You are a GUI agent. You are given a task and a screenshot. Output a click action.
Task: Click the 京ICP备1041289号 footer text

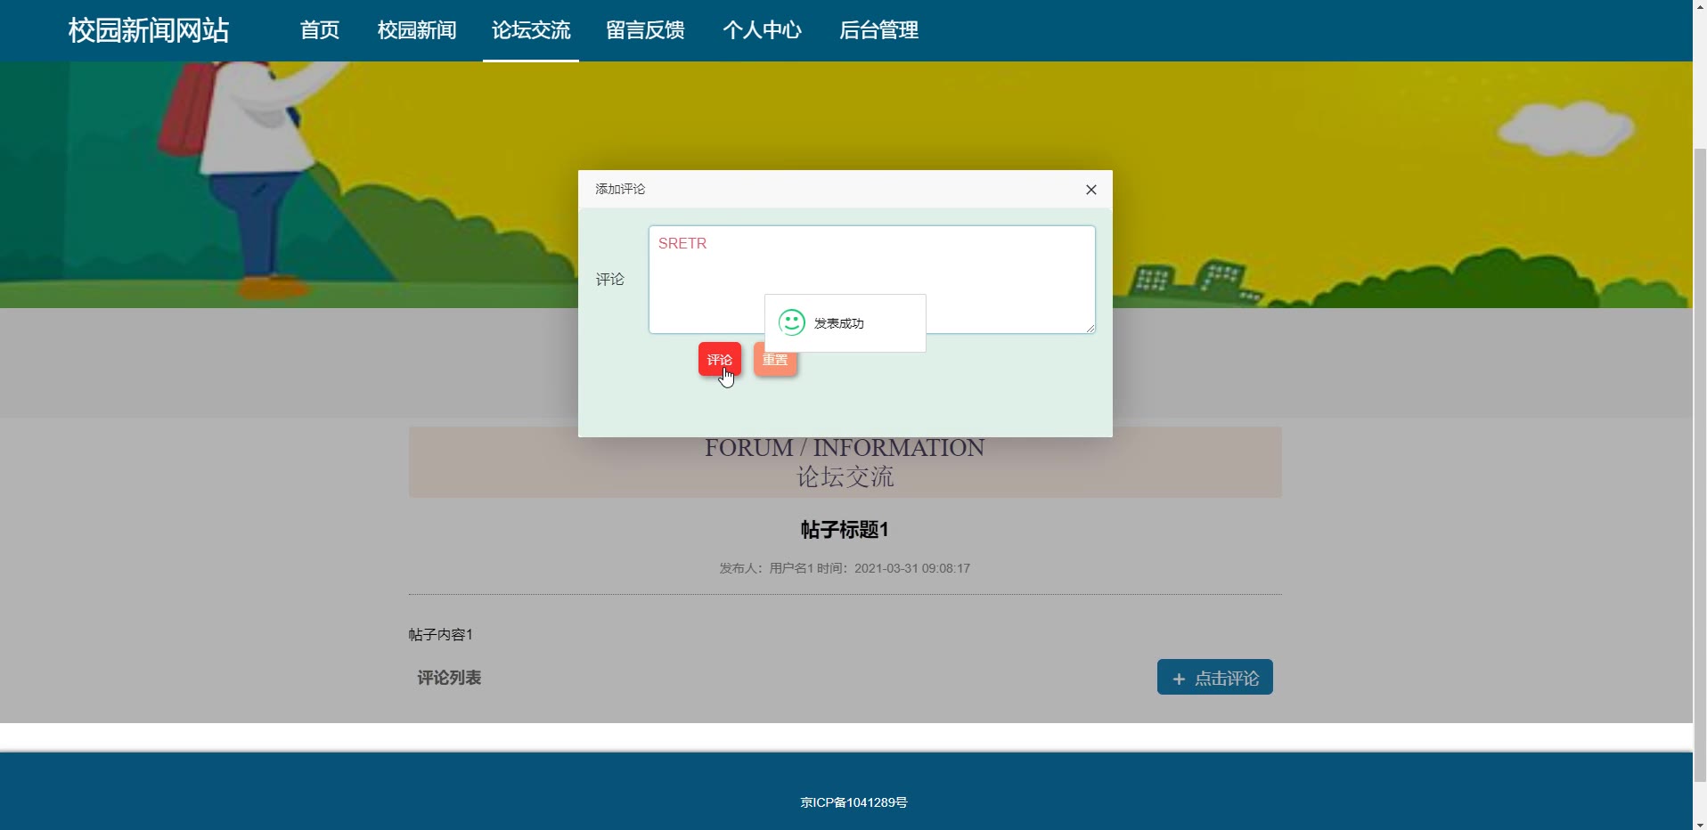pos(853,802)
